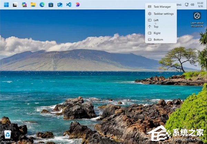Choose Task Manager in the context menu
Image resolution: width=207 pixels, height=144 pixels.
point(161,7)
